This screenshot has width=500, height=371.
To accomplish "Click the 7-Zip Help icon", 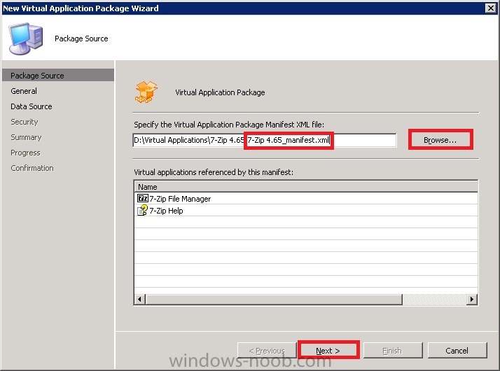I will tap(142, 211).
